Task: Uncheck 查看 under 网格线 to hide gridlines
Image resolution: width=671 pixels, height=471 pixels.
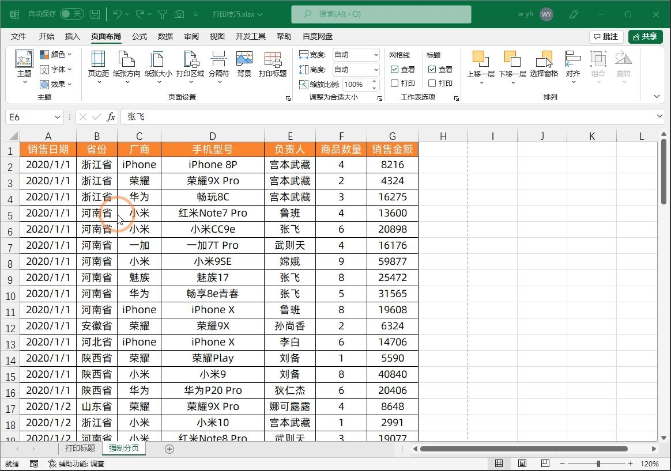Action: coord(395,69)
